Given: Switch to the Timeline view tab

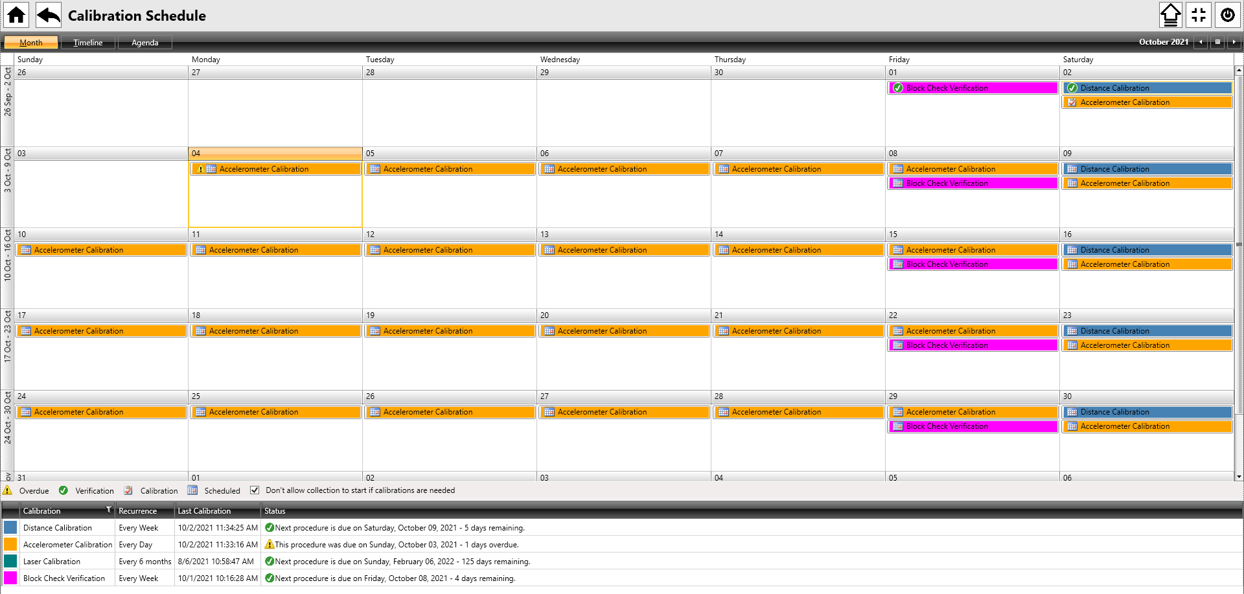Looking at the screenshot, I should (88, 43).
